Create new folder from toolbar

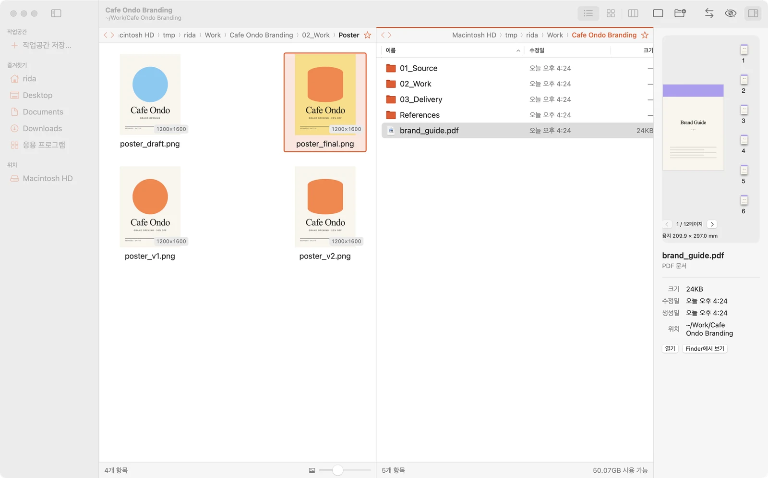click(680, 13)
